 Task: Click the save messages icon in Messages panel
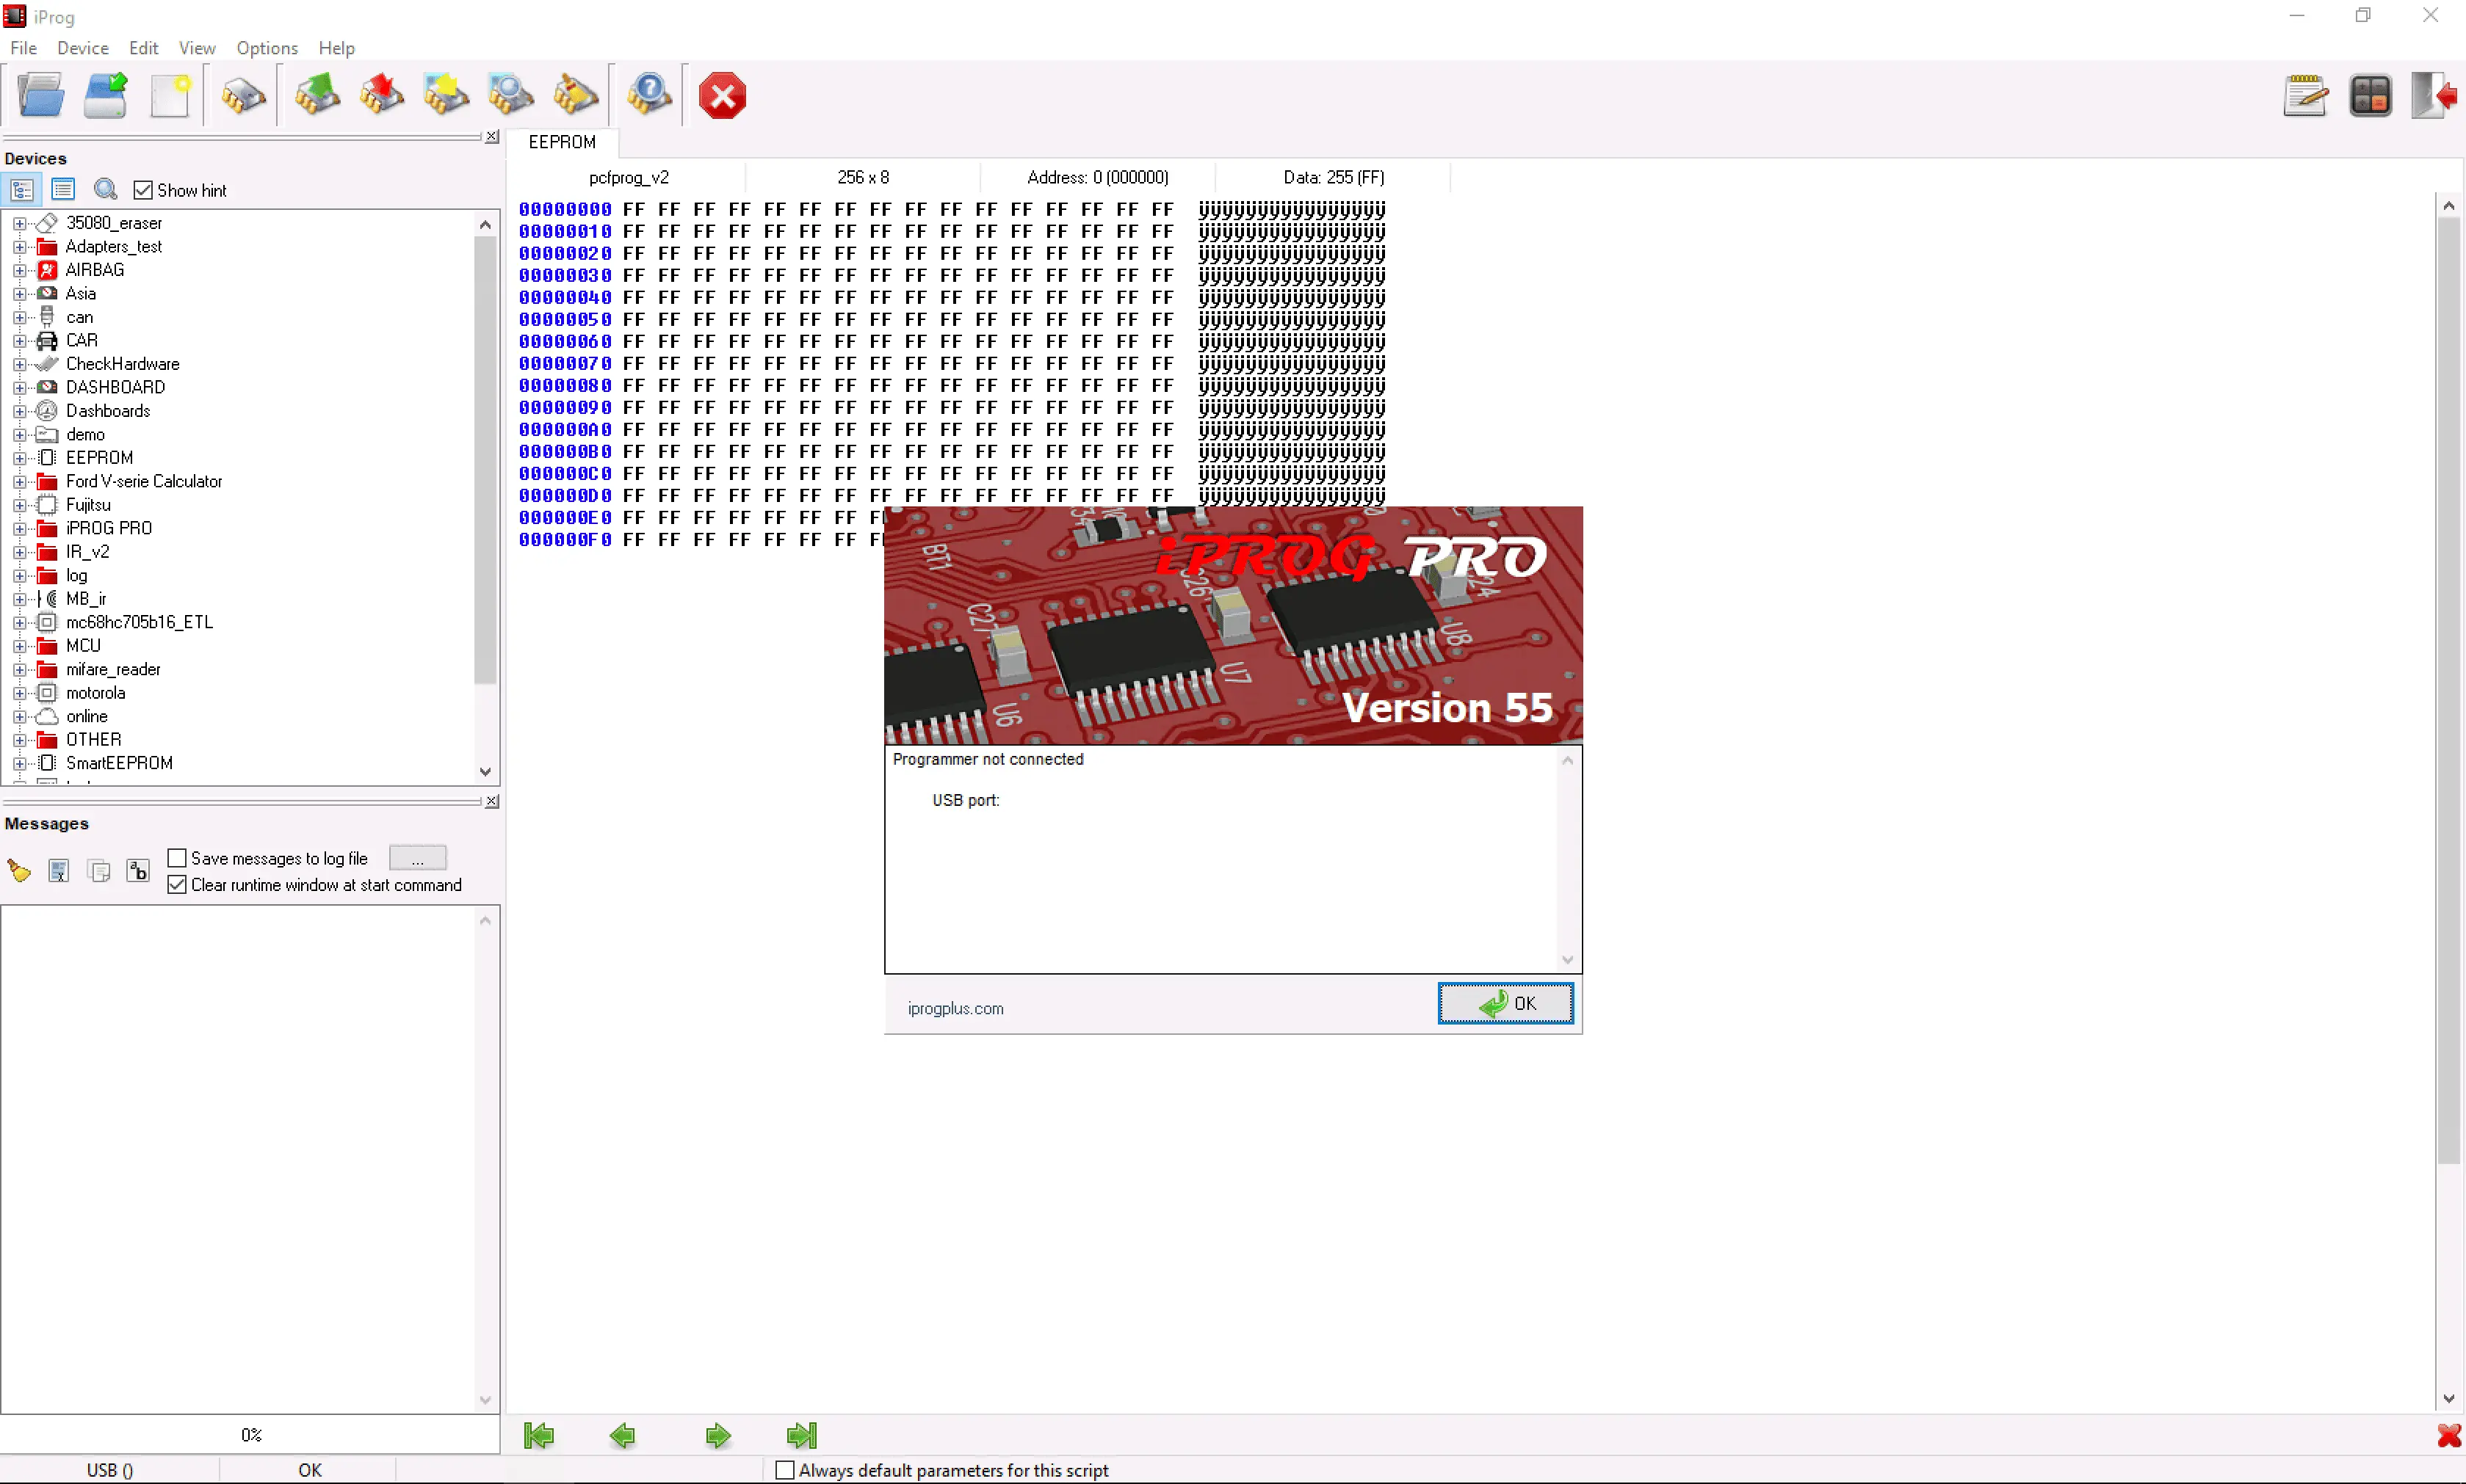coord(59,870)
